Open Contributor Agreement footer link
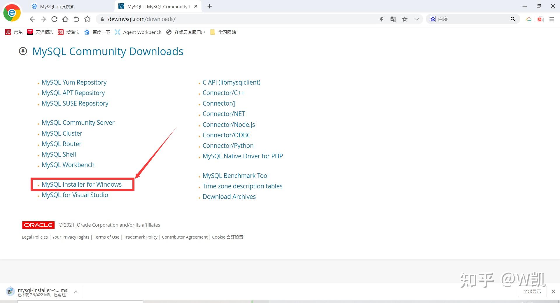 (x=185, y=237)
